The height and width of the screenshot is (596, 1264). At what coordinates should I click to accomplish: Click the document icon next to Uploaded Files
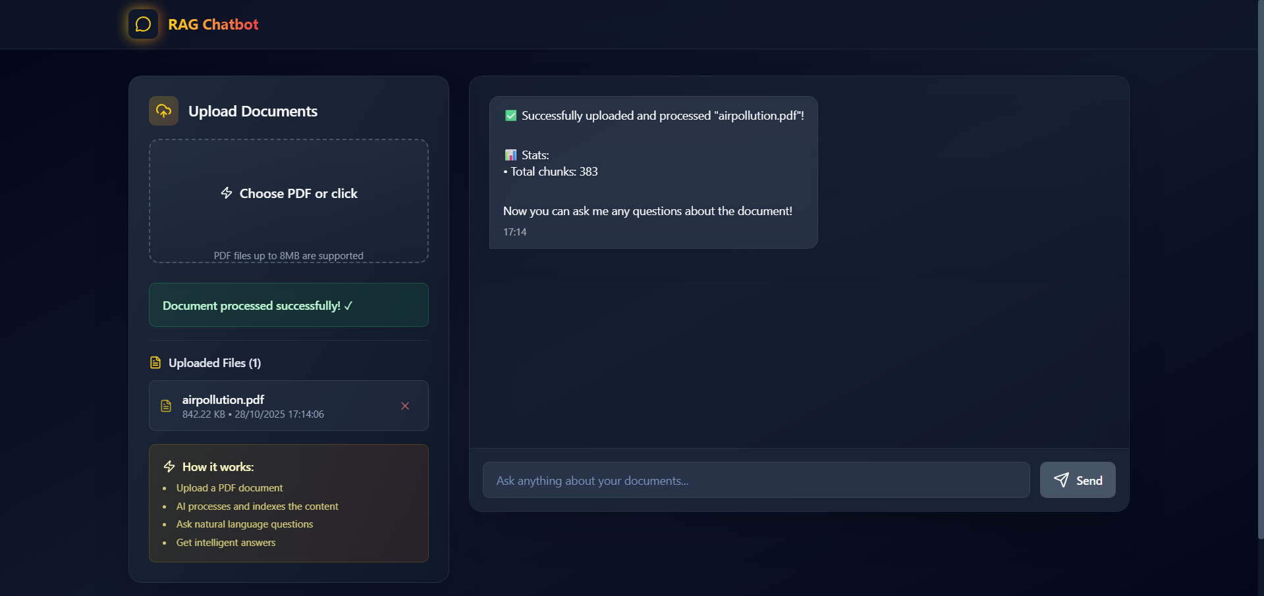pyautogui.click(x=155, y=362)
